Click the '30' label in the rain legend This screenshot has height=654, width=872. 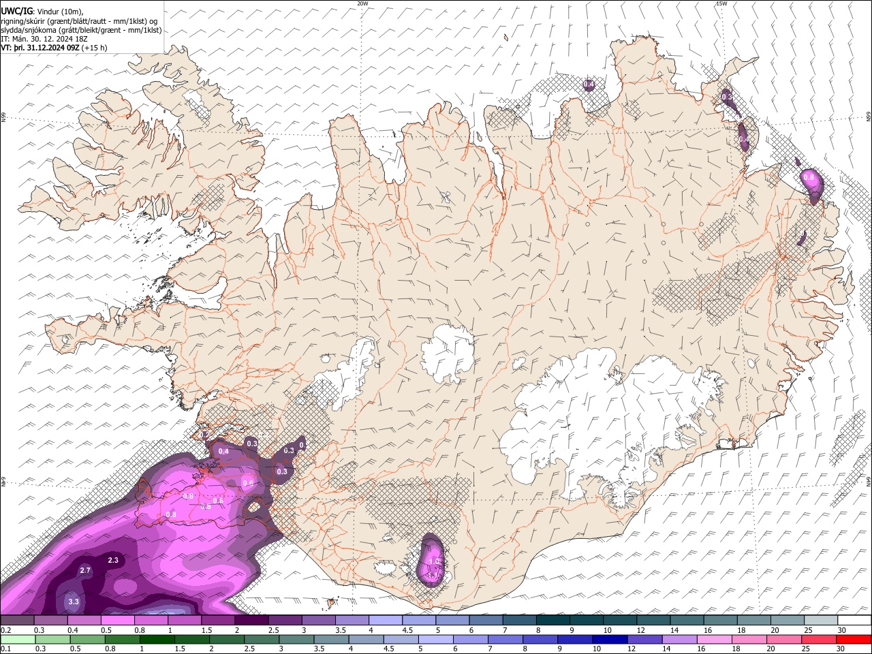point(841,649)
